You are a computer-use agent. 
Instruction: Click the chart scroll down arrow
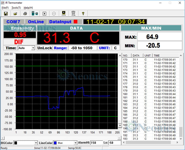pos(120,125)
